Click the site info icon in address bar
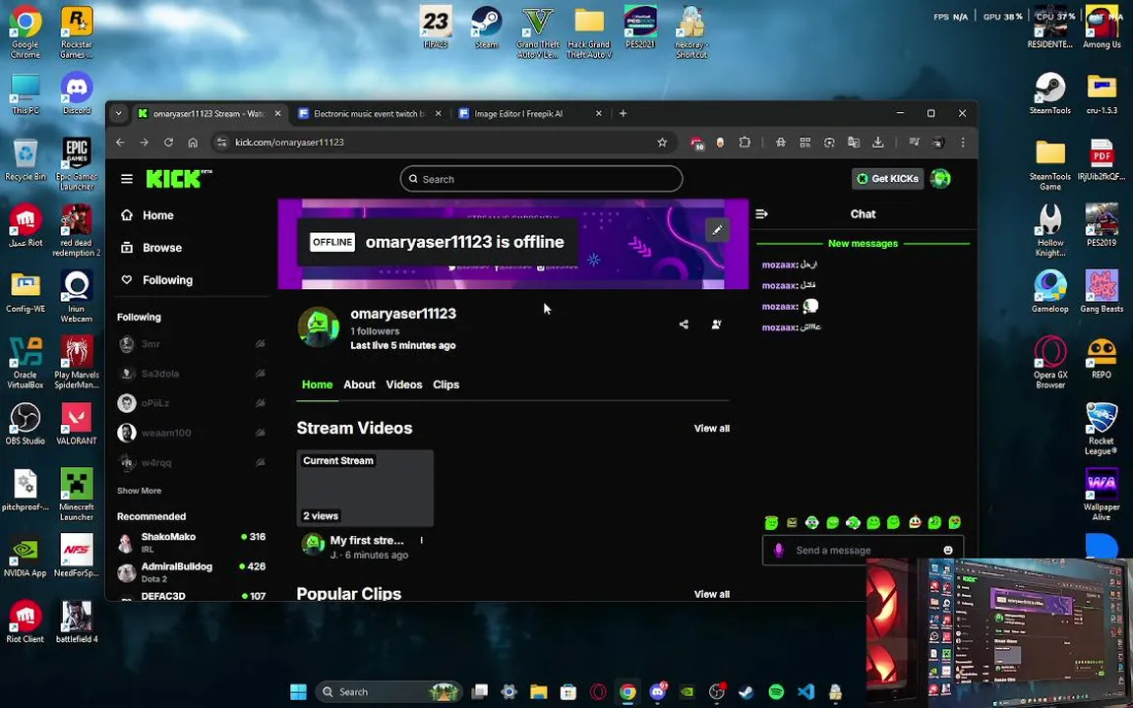 click(x=222, y=143)
